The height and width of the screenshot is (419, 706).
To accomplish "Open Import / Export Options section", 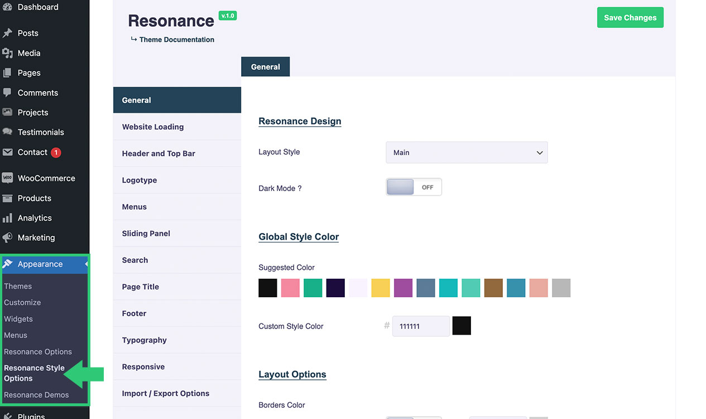I will click(166, 393).
